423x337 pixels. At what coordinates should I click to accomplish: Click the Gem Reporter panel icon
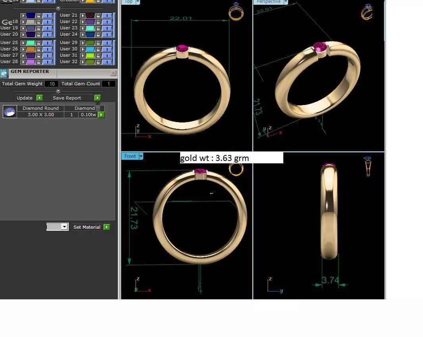tap(4, 73)
